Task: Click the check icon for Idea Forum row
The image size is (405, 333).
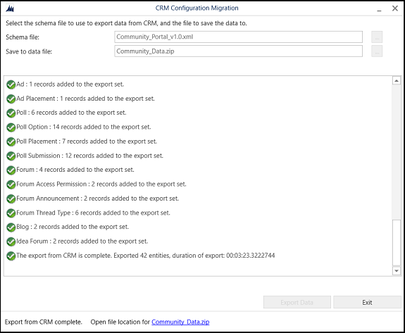Action: click(11, 241)
